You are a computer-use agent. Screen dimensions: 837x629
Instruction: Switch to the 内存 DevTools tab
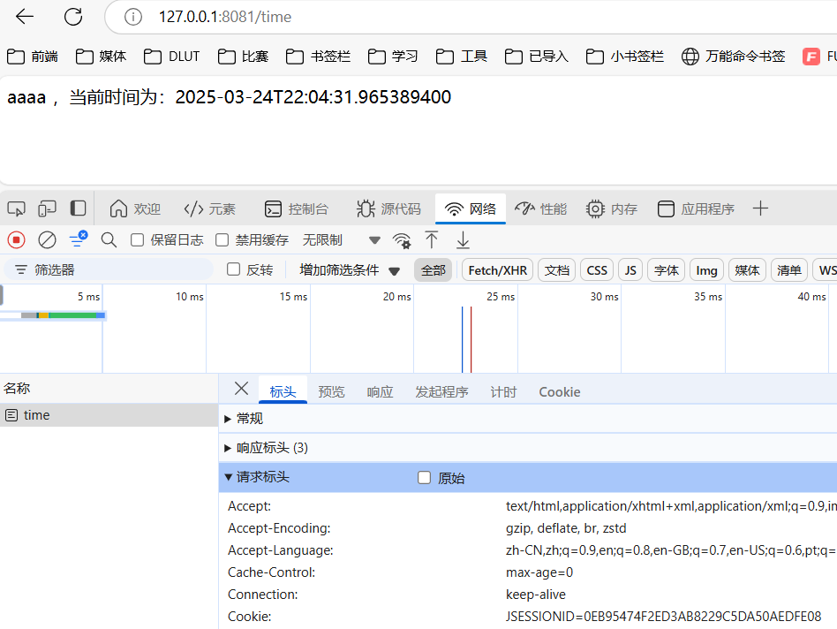pyautogui.click(x=611, y=208)
